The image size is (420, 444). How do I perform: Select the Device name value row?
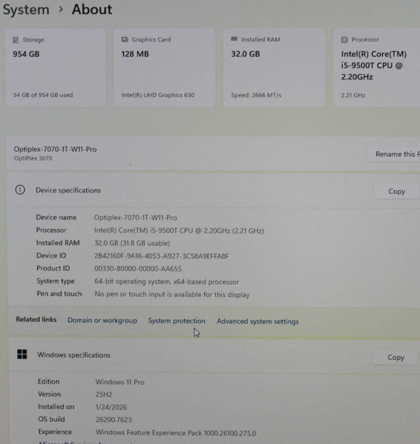135,218
